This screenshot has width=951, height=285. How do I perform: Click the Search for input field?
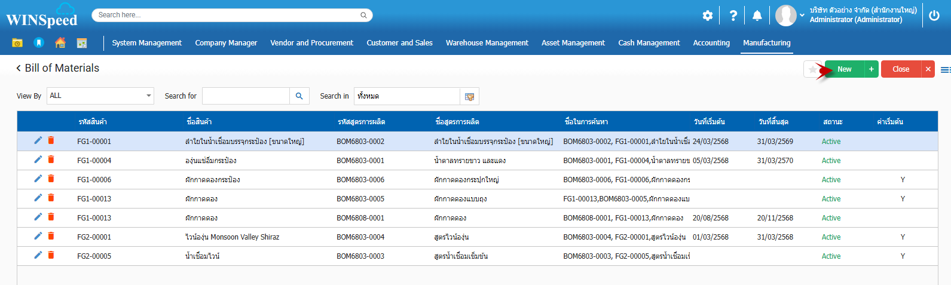(246, 96)
